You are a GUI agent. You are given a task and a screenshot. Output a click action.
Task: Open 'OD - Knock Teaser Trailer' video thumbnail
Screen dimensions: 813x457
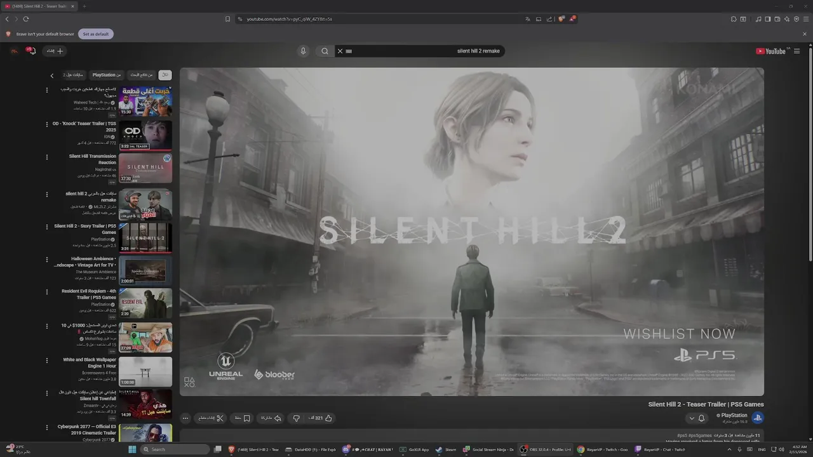click(x=145, y=135)
